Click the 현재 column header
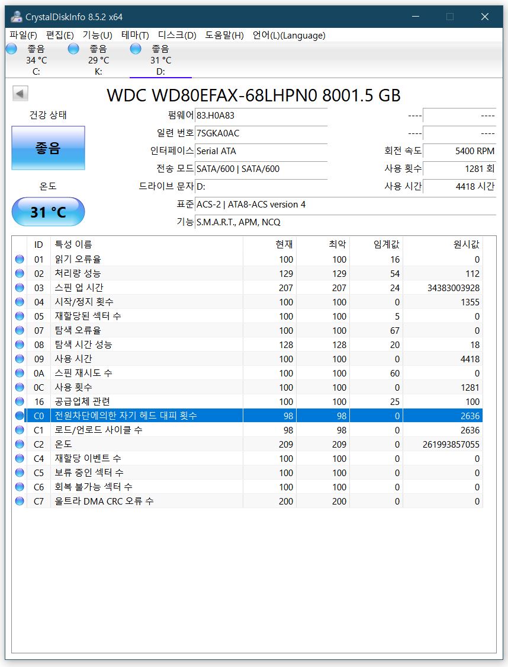Image resolution: width=508 pixels, height=667 pixels. 269,245
